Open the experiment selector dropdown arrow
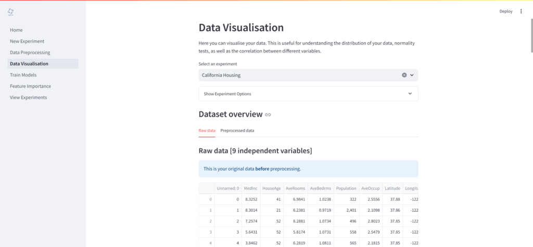The width and height of the screenshot is (533, 247). (x=412, y=75)
